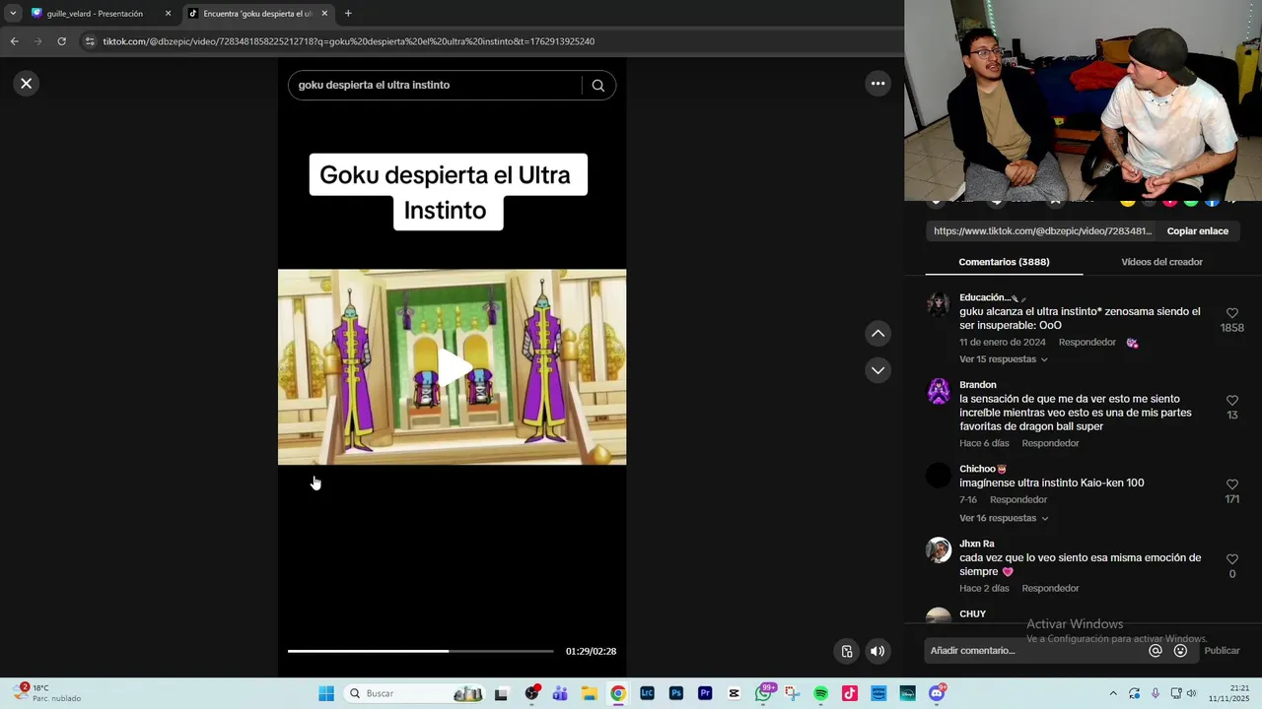1262x709 pixels.
Task: Close the 'guille_velard - Presentación' browser tab
Action: (x=168, y=14)
